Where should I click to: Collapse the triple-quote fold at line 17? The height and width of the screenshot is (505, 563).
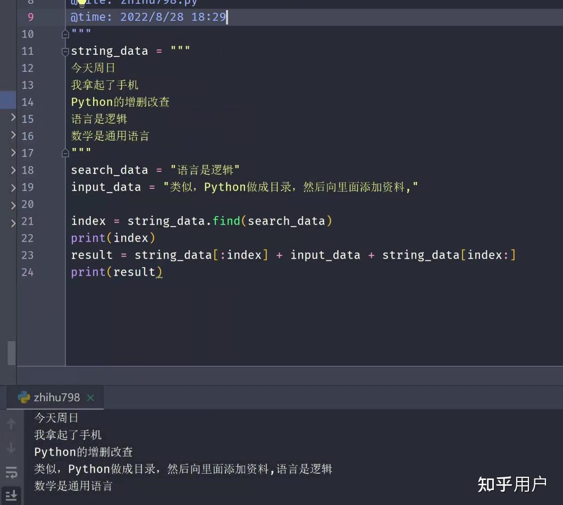[64, 153]
